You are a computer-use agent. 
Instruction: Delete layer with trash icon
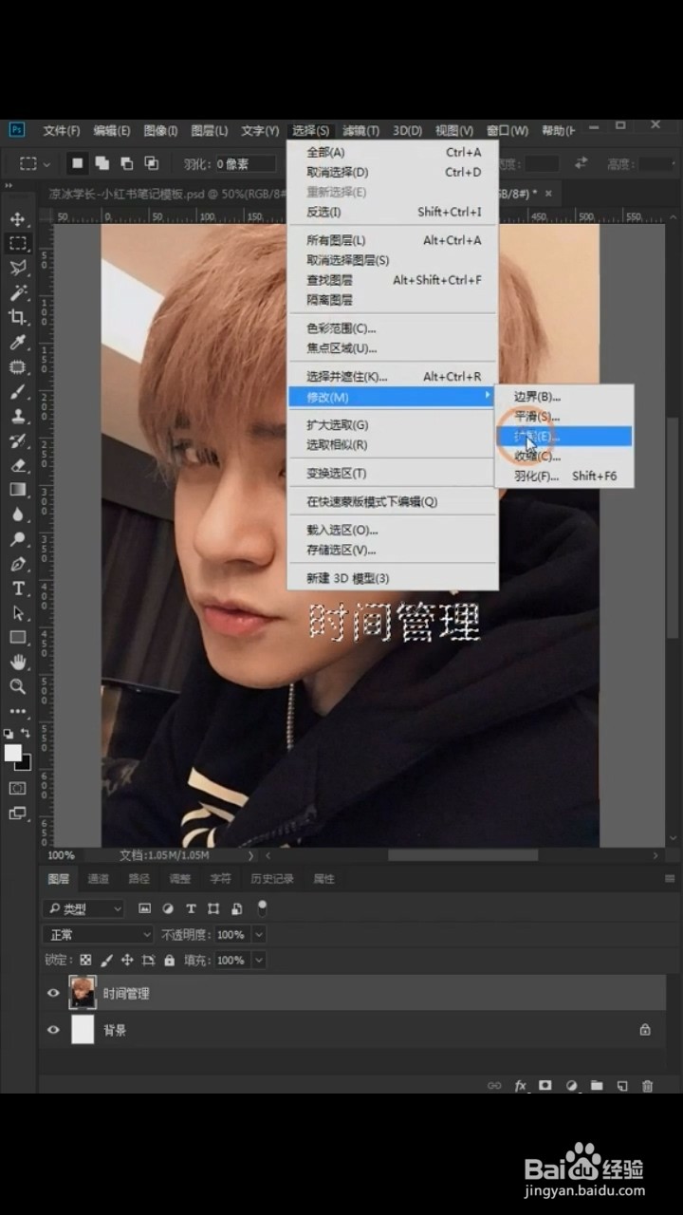pos(648,1085)
